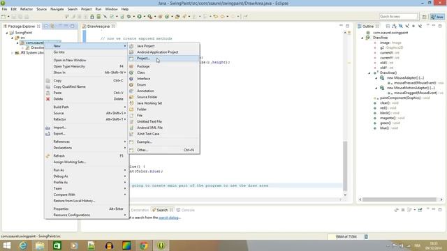Image resolution: width=447 pixels, height=251 pixels.
Task: Click the Run toolbar button
Action: tap(140, 17)
